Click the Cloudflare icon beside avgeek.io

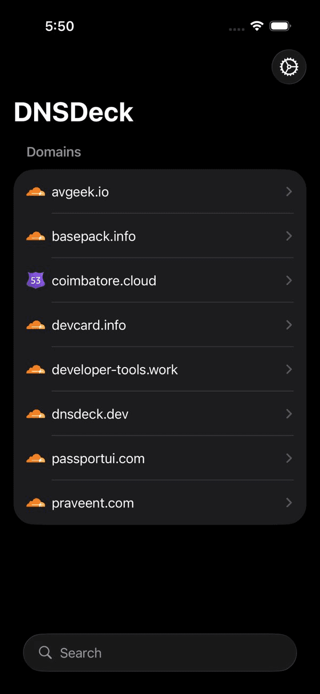click(x=36, y=192)
